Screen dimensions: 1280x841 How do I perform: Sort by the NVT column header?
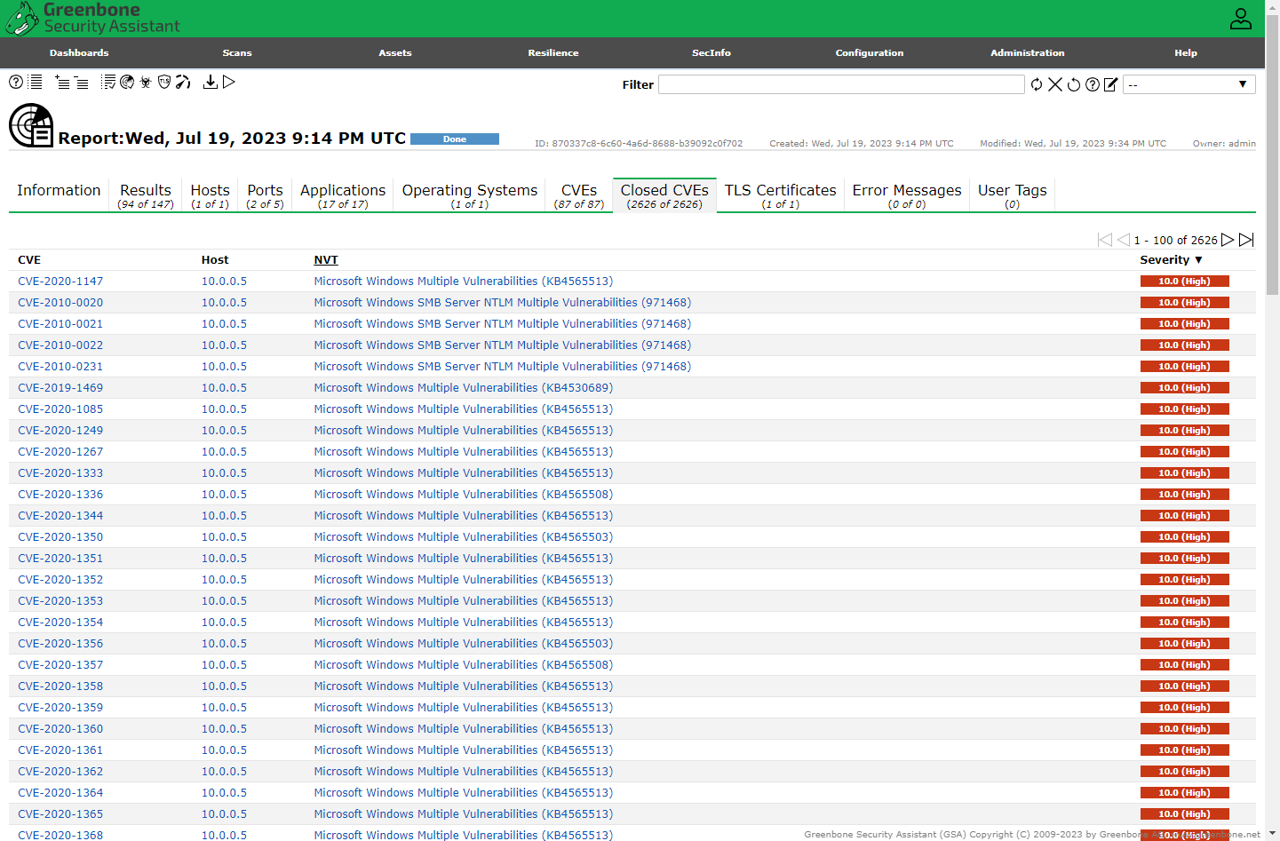point(326,260)
